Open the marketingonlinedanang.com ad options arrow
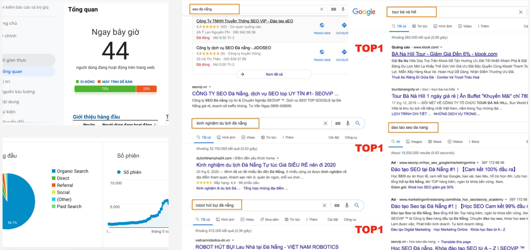Image resolution: width=530 pixels, height=250 pixels. 506,199
